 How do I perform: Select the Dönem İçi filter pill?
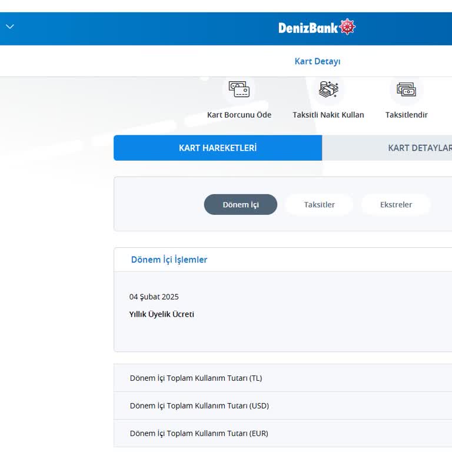pos(240,204)
